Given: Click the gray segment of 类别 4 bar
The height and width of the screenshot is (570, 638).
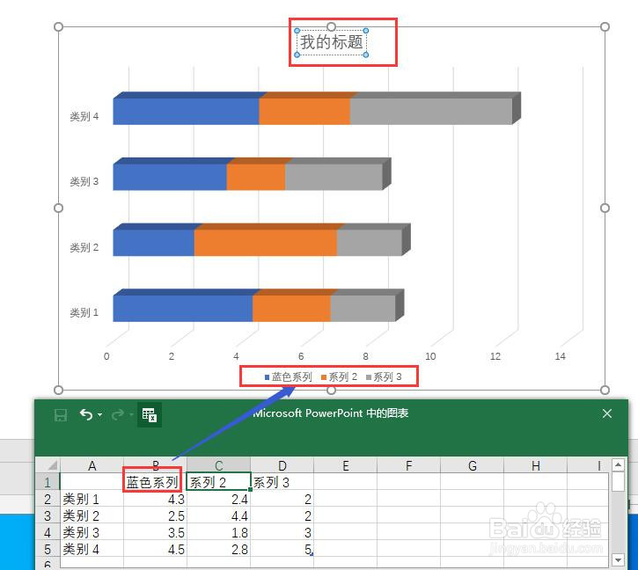Looking at the screenshot, I should 431,111.
